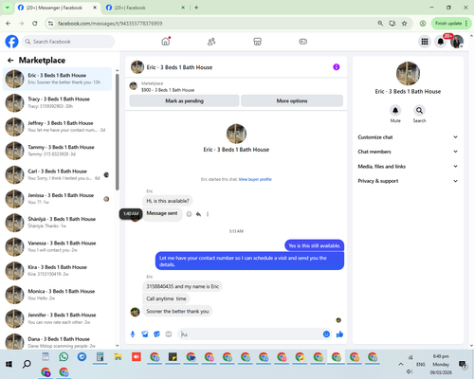Click the chat list vertical scrollbar
Image resolution: width=474 pixels, height=379 pixels.
pyautogui.click(x=118, y=132)
